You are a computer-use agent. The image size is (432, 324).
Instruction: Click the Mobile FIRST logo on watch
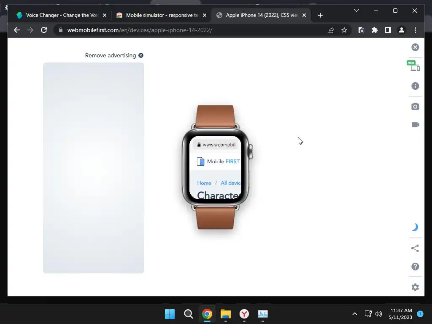218,162
